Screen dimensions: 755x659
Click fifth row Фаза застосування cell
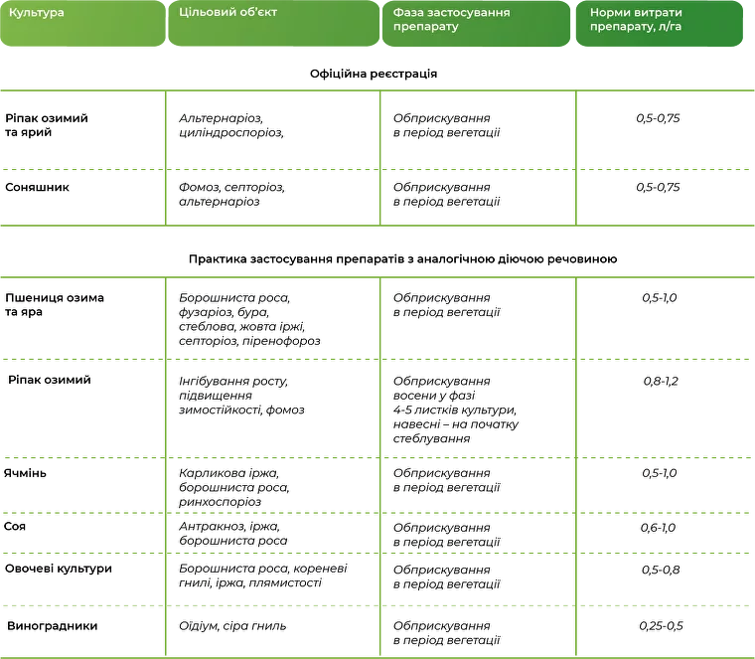(x=477, y=484)
